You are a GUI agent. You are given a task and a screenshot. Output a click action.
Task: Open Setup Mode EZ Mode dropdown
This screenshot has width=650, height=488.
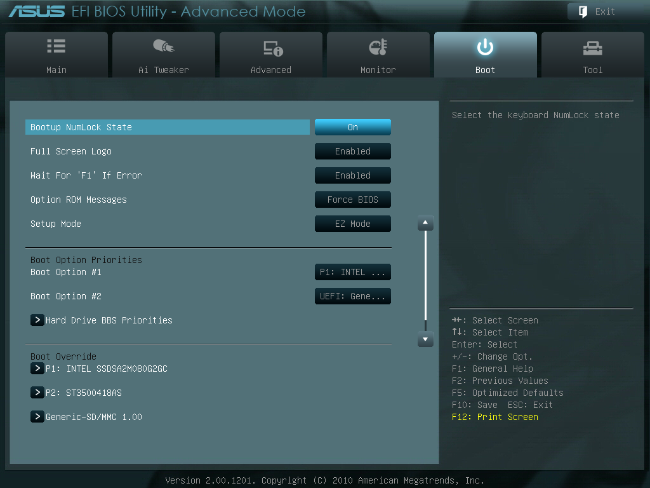coord(353,223)
